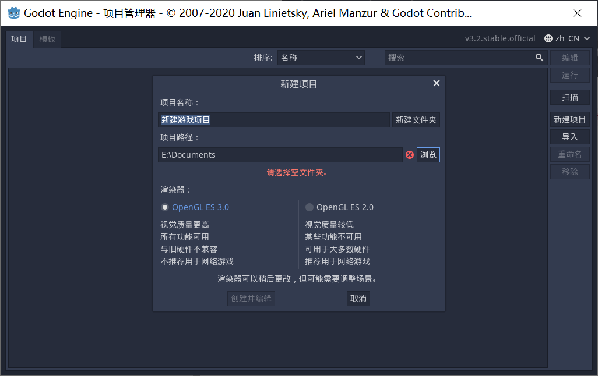
Task: Click the 移除 remove button
Action: (x=570, y=172)
